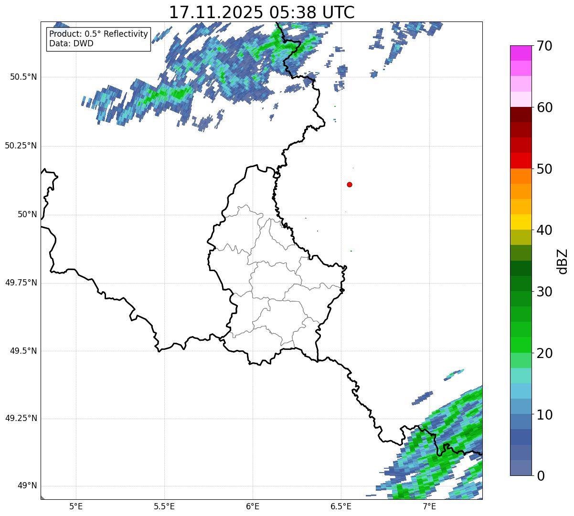The width and height of the screenshot is (574, 516).
Task: Click the colorbar tick label 10
Action: (544, 415)
